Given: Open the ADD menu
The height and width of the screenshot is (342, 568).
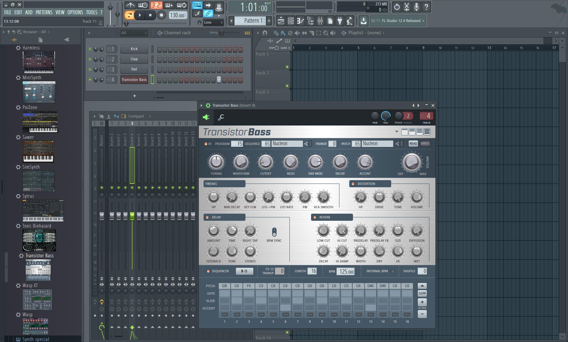Looking at the screenshot, I should pos(29,12).
